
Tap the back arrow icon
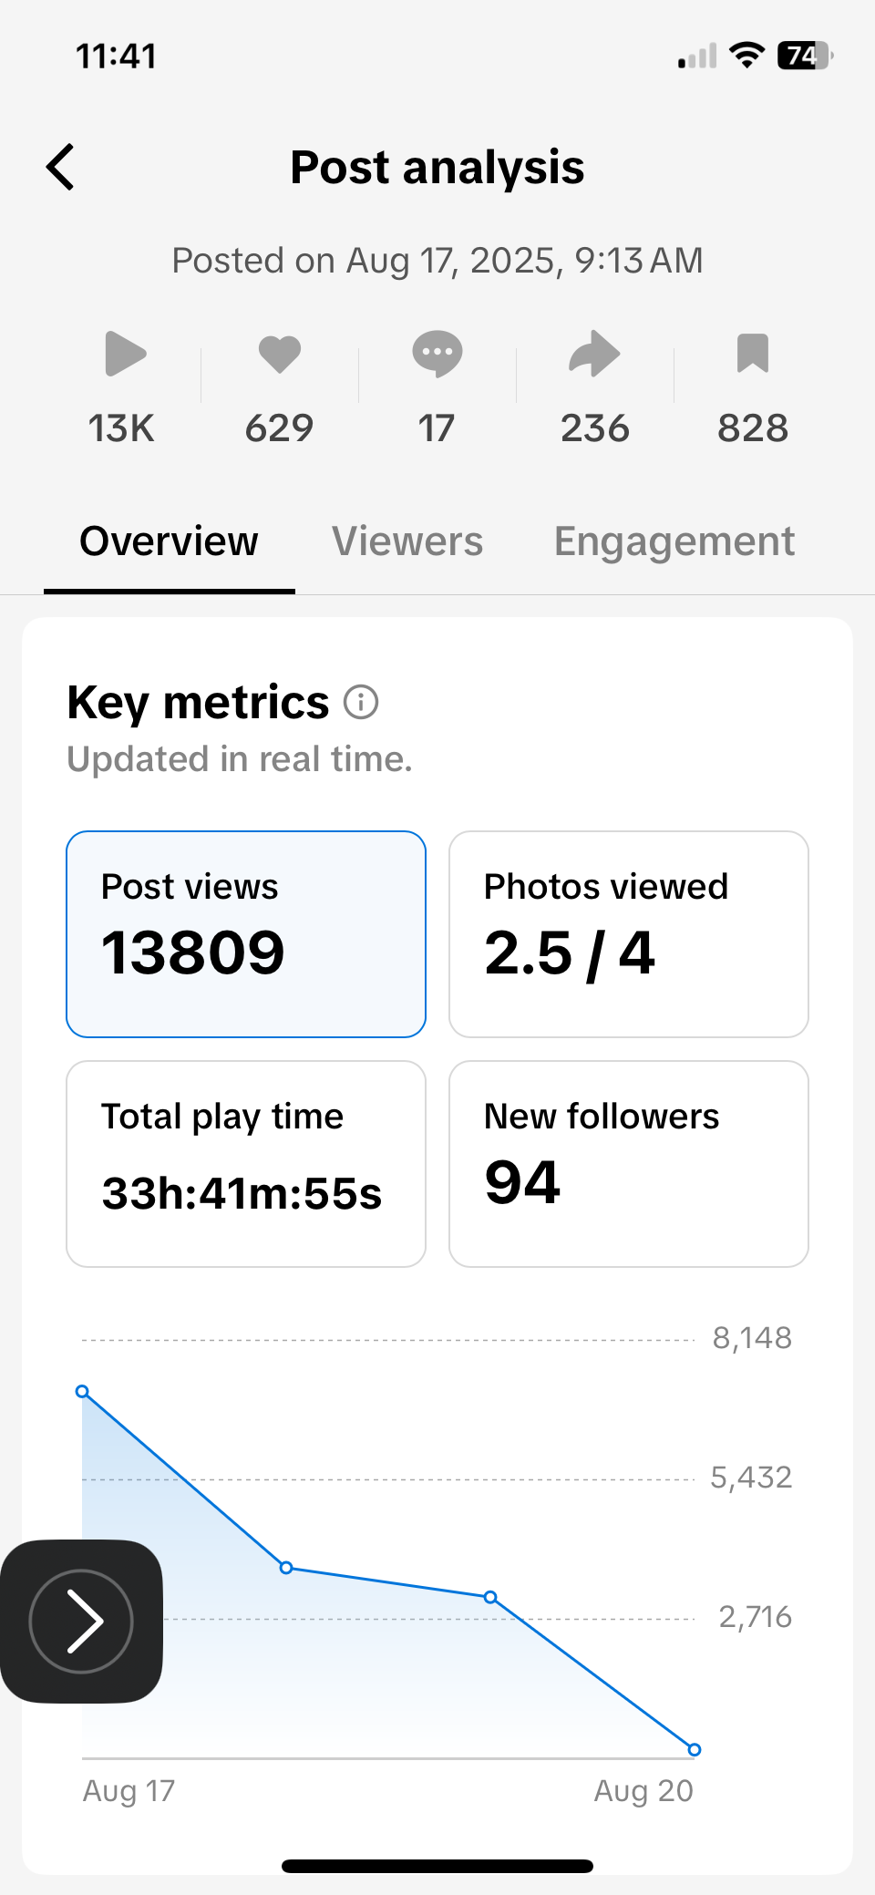[60, 168]
